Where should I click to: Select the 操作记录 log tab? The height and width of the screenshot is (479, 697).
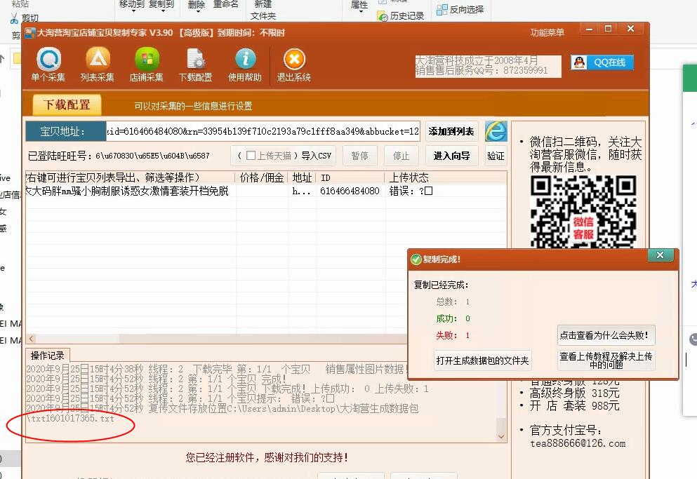point(47,356)
